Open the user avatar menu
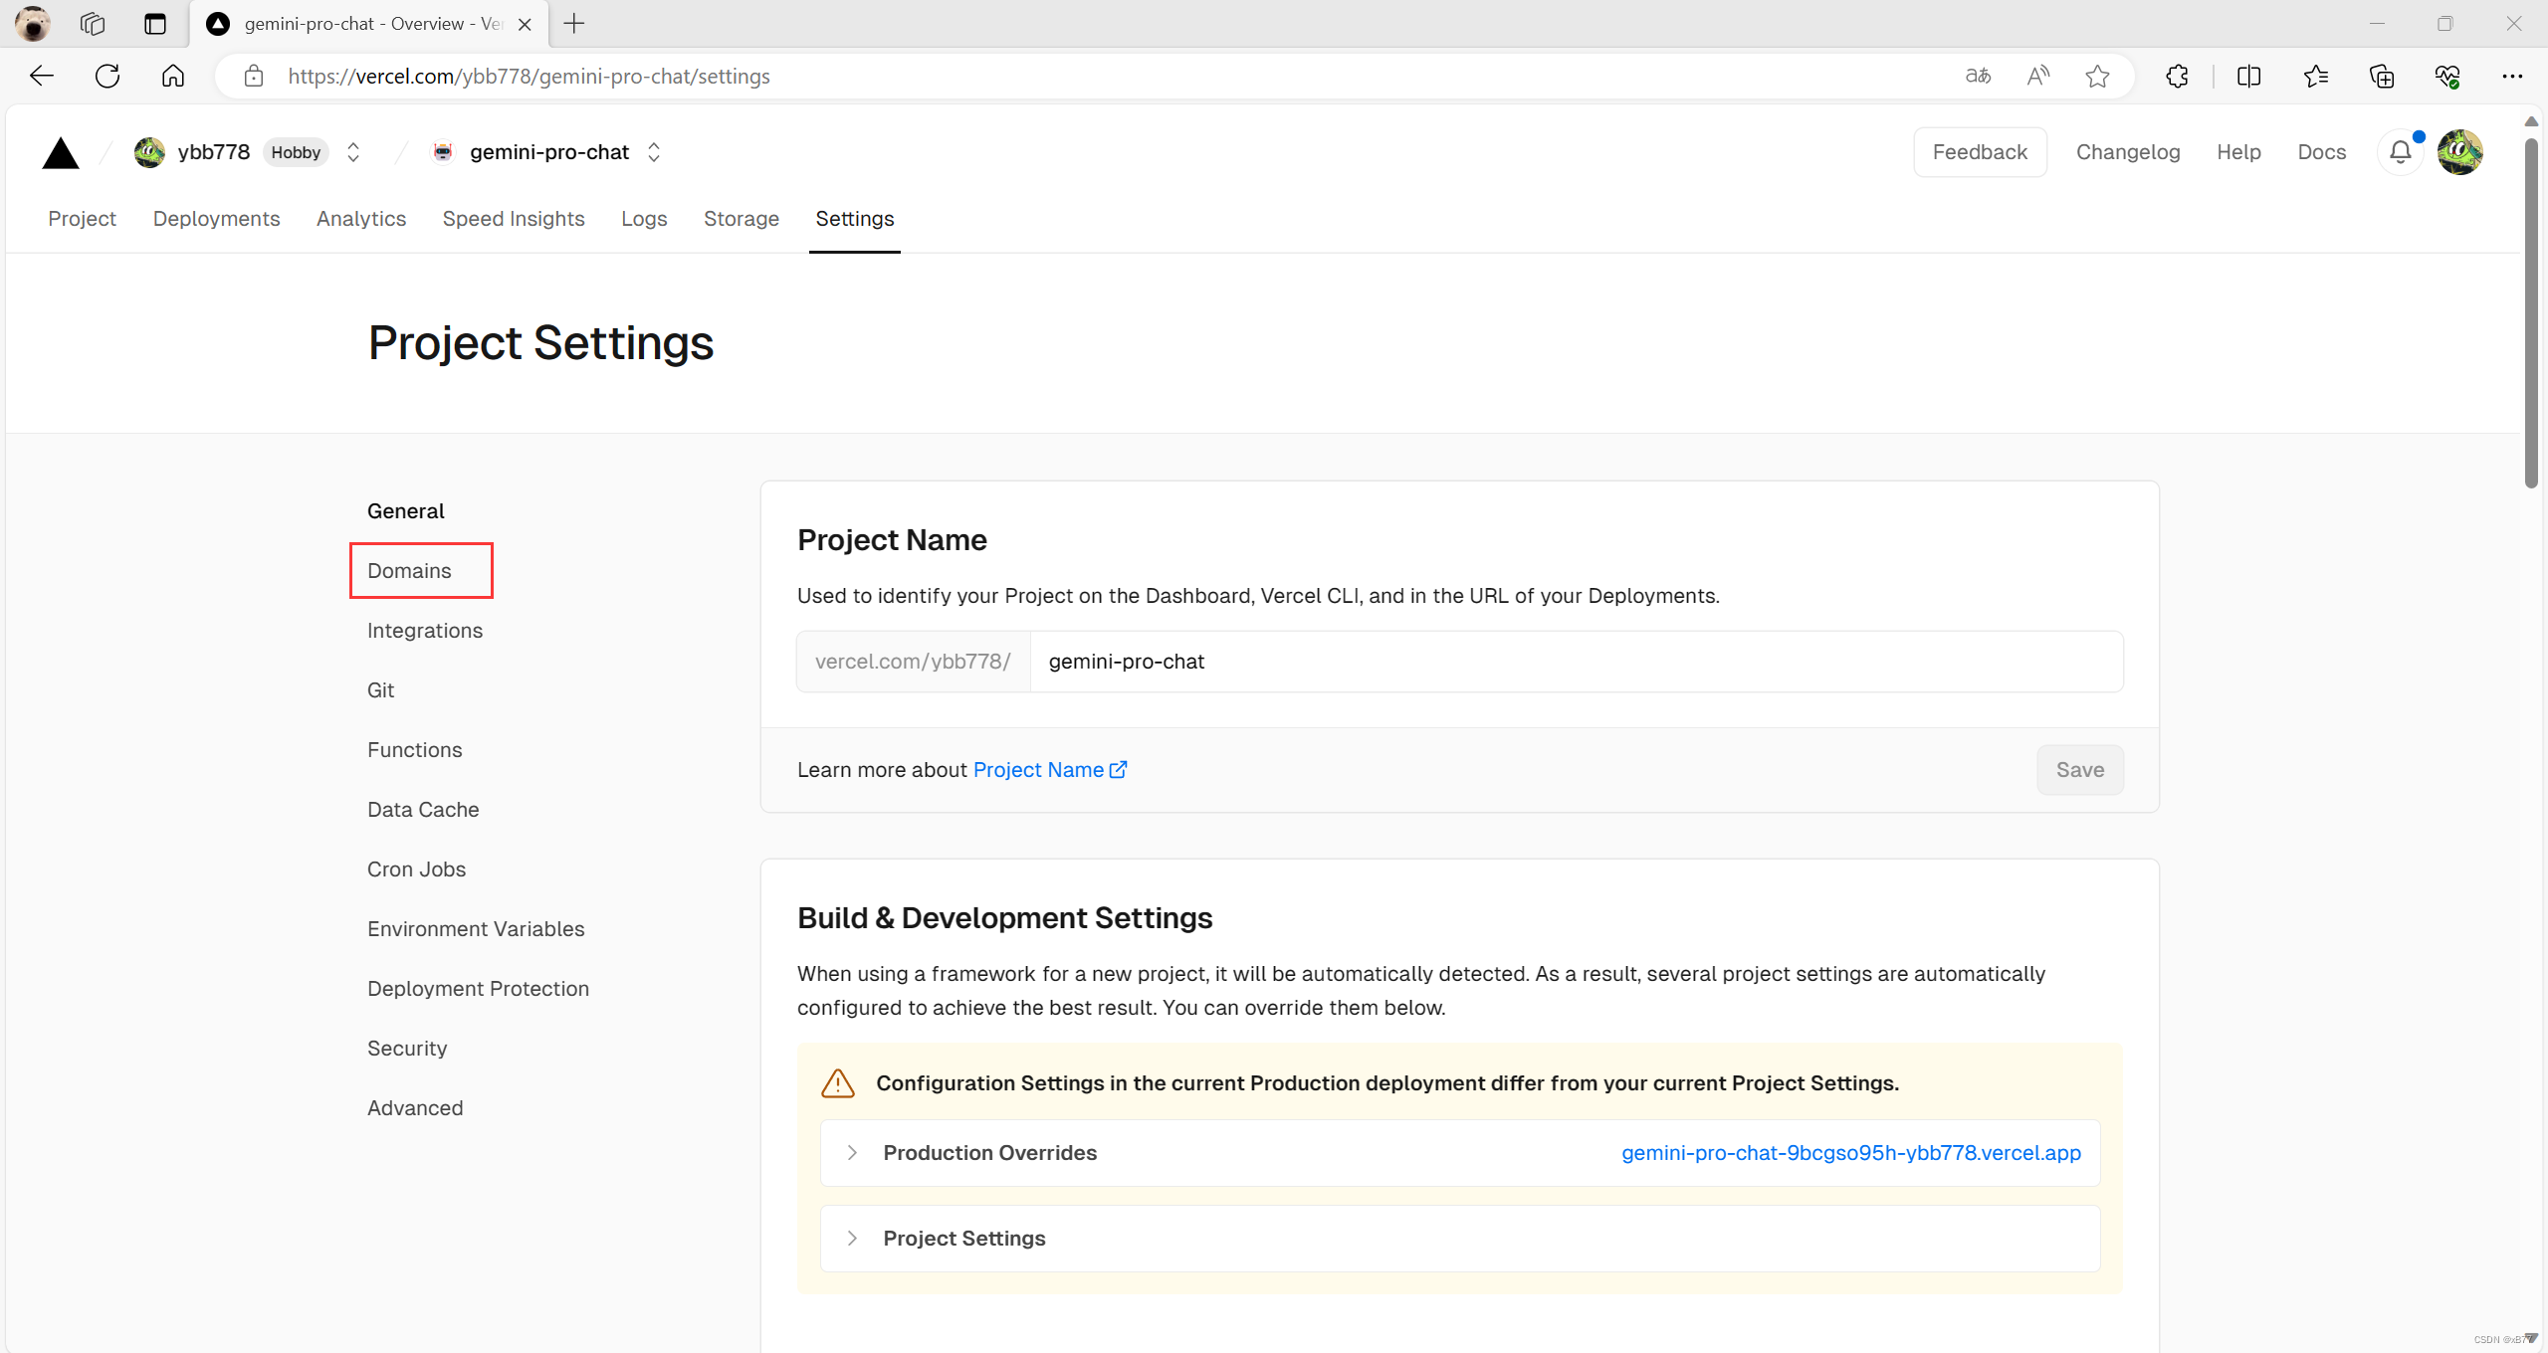 [x=2459, y=152]
